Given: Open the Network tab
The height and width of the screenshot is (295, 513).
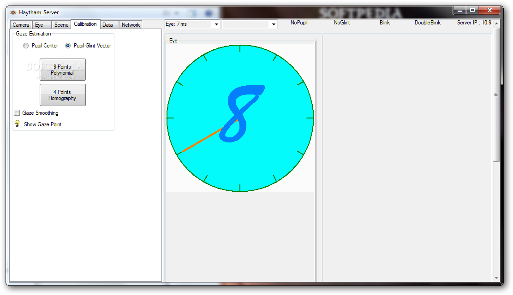Looking at the screenshot, I should tap(131, 25).
